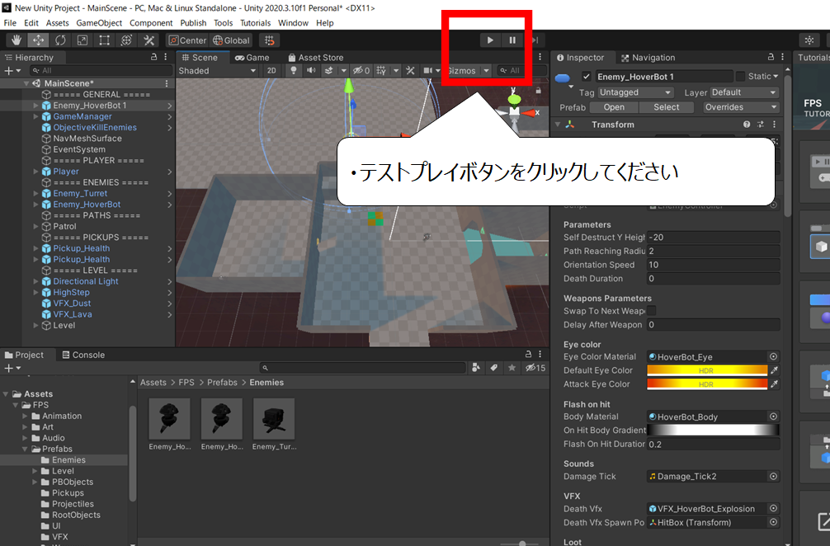Enable the Static checkbox in Inspector

pos(741,76)
